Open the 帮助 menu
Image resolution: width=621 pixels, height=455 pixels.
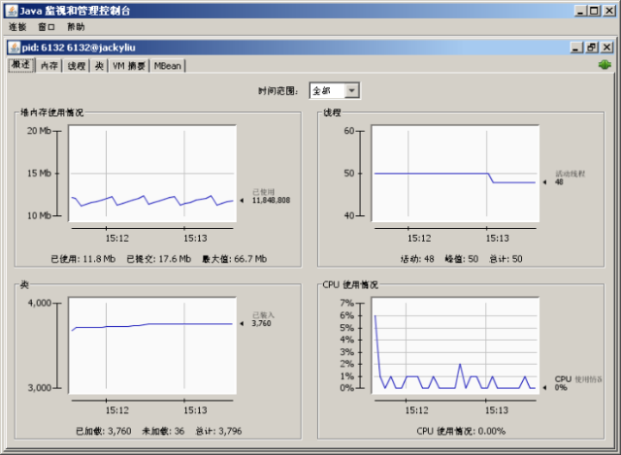[76, 27]
